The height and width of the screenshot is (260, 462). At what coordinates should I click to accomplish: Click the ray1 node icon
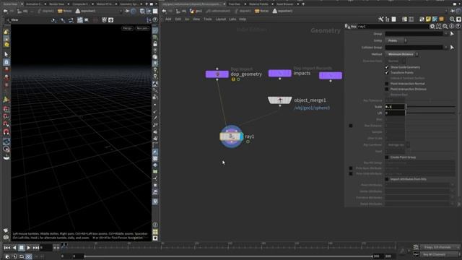[x=232, y=136]
